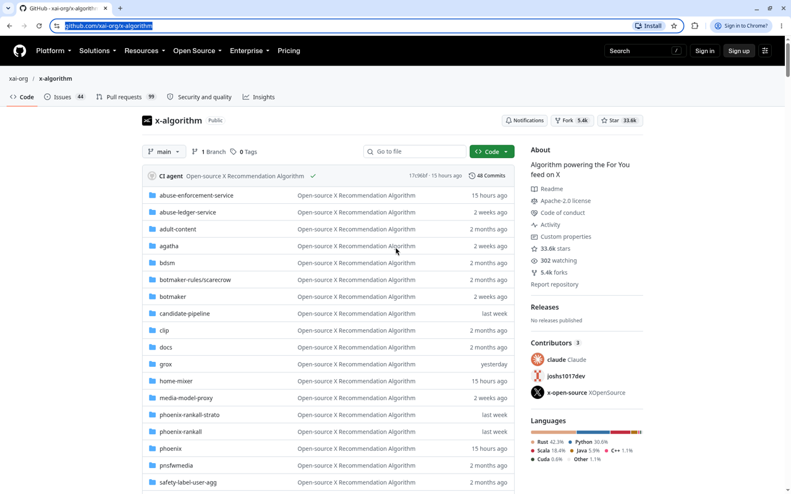Click the browser address bar URL
The image size is (791, 494).
pyautogui.click(x=109, y=26)
